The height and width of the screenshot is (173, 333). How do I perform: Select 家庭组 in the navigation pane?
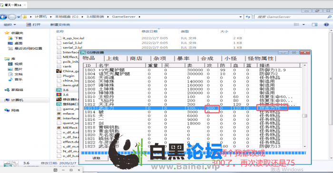(x=17, y=90)
